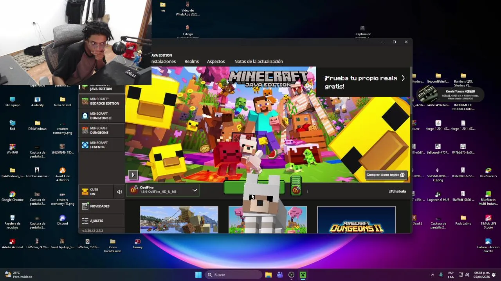Screen dimensions: 501x281
Task: Open the Instalaciones tab
Action: [164, 61]
